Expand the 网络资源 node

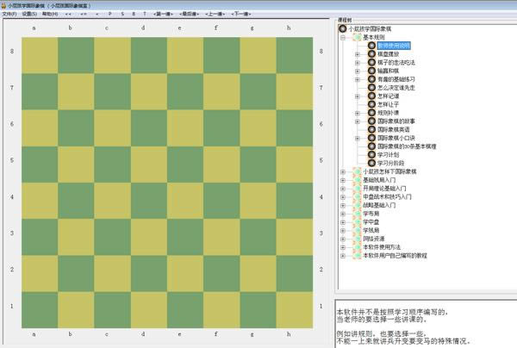pos(343,239)
